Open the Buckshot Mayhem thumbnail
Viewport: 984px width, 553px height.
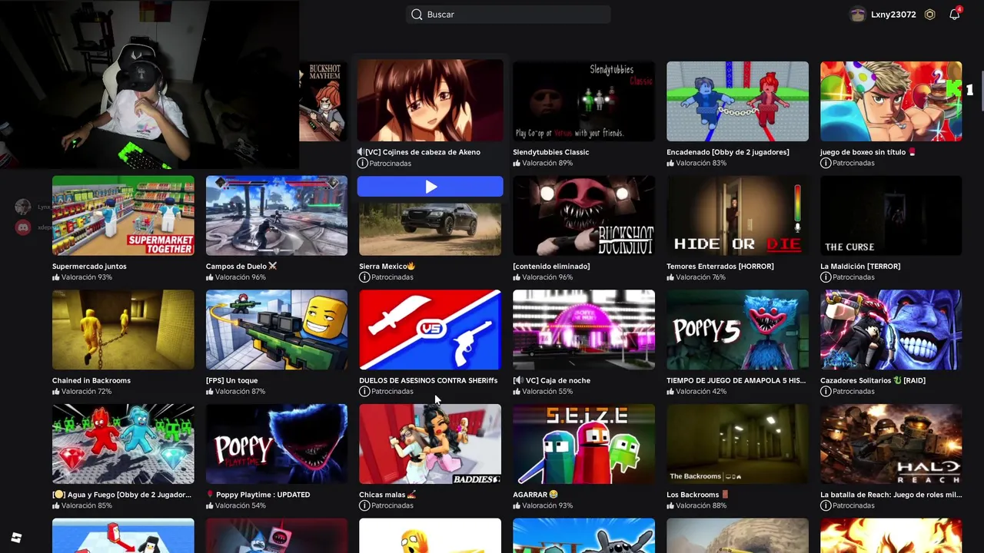[x=324, y=101]
